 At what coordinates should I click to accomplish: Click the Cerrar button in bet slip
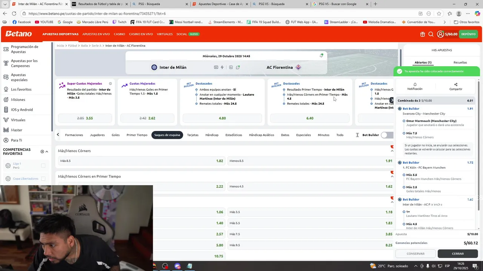coord(458,254)
